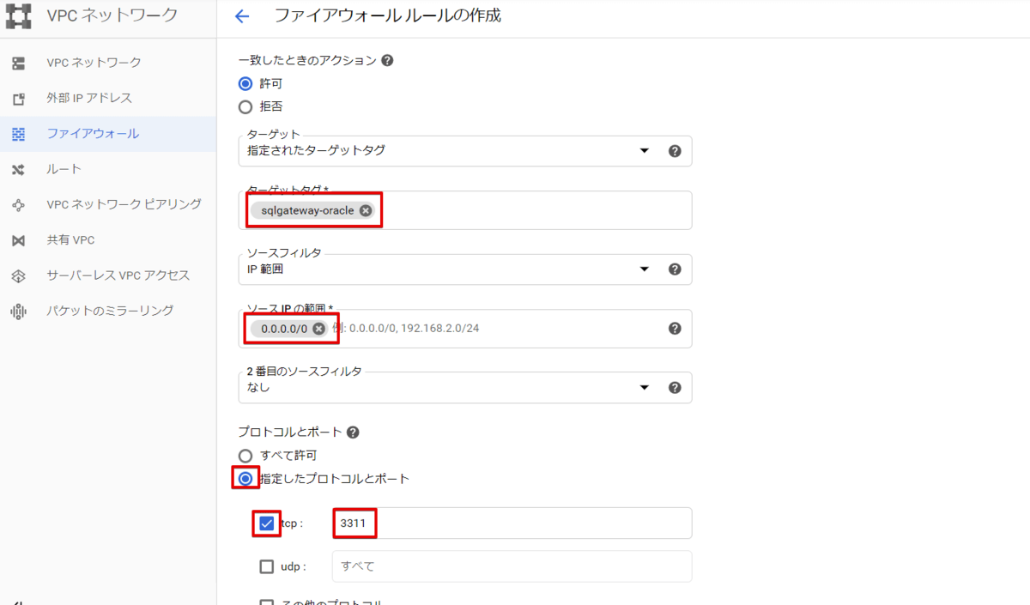Open 共有 VPC in sidebar menu
Viewport: 1030px width, 605px height.
(108, 240)
